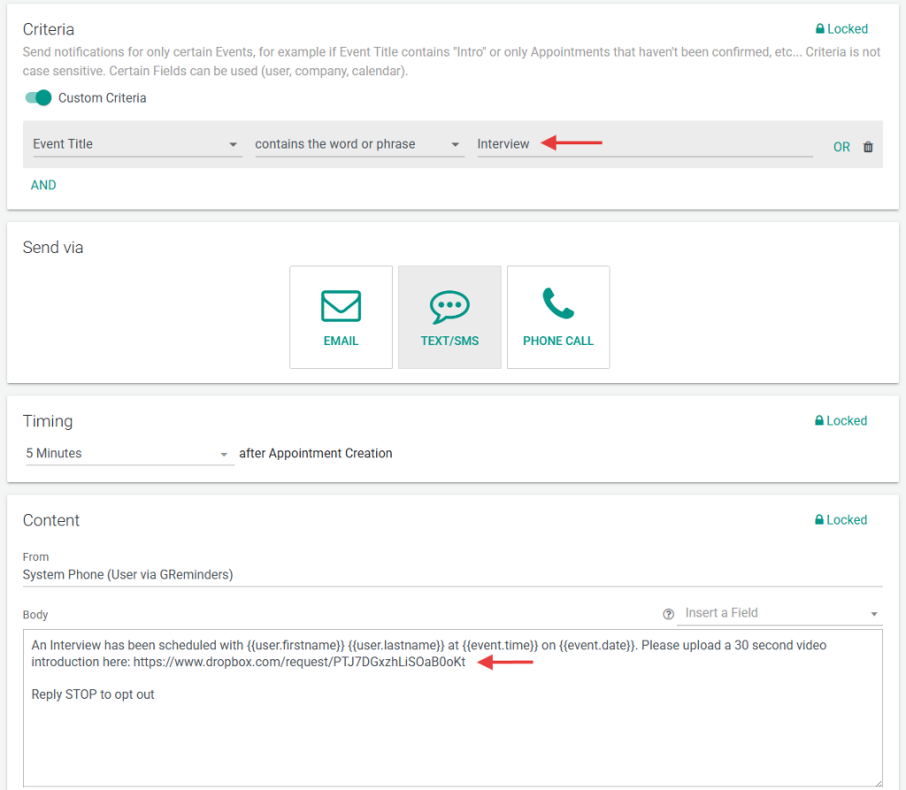Toggle the Custom Criteria switch
This screenshot has width=906, height=790.
coord(38,98)
